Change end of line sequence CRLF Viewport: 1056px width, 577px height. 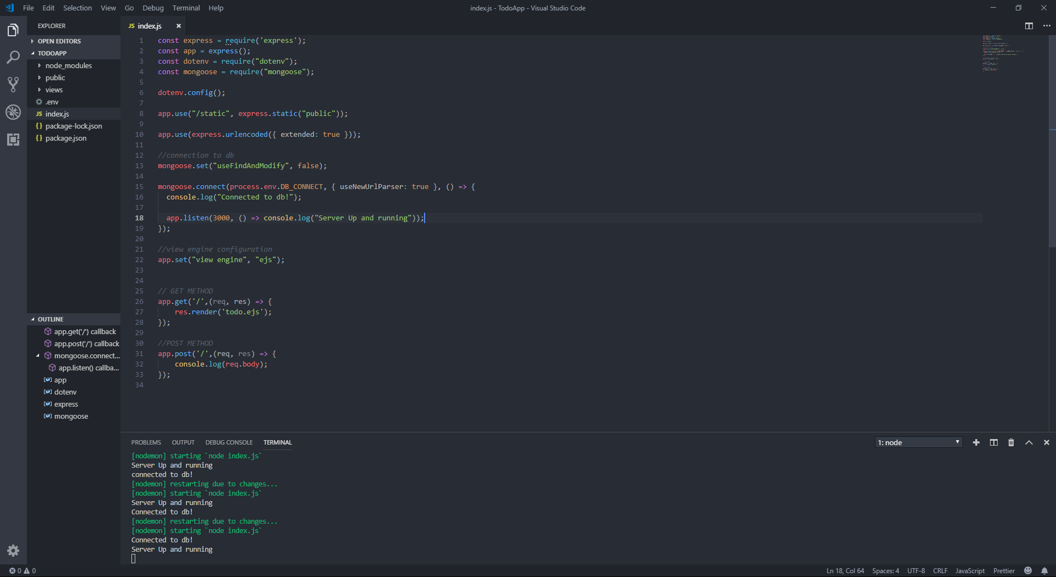click(940, 570)
